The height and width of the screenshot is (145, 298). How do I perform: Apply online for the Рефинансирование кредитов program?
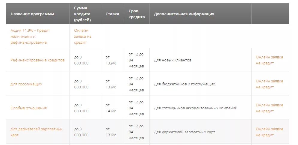tap(269, 60)
